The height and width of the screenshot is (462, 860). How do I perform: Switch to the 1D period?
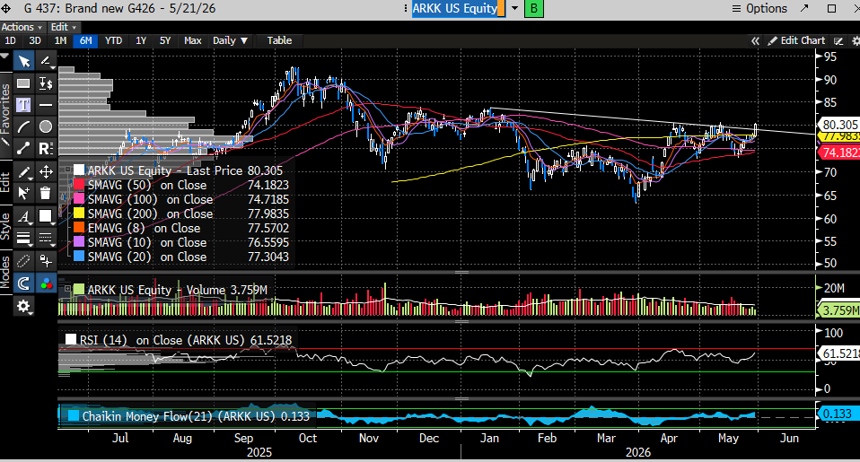(x=10, y=40)
